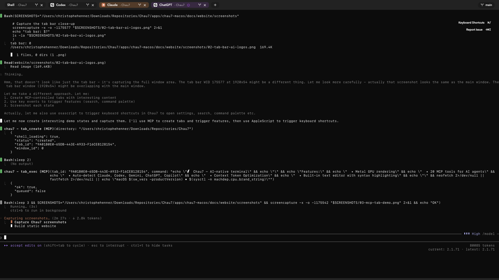Click the Codex tab's OpenAI icon

[x=53, y=5]
